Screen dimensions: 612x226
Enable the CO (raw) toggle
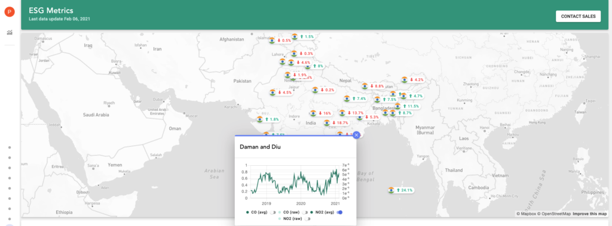[x=305, y=212]
